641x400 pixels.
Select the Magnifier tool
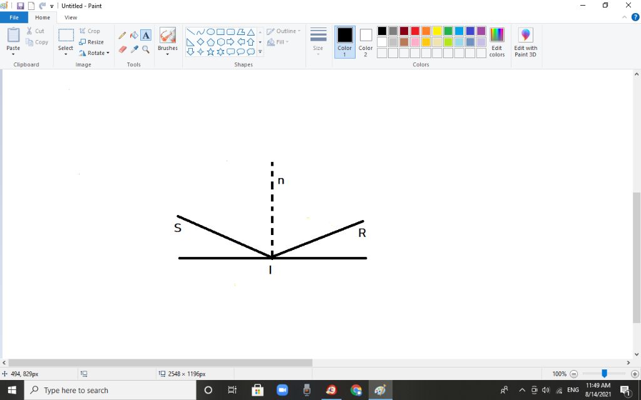click(x=146, y=49)
